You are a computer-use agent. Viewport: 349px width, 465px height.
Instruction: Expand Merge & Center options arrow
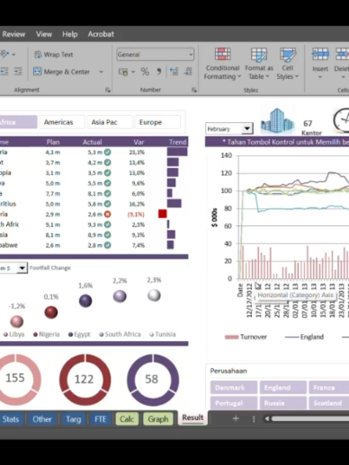tap(101, 72)
